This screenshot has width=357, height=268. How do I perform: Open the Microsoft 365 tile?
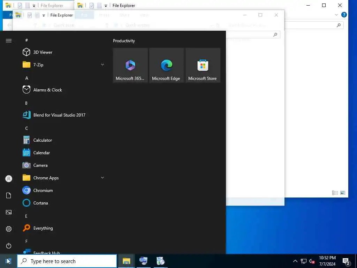pos(130,65)
